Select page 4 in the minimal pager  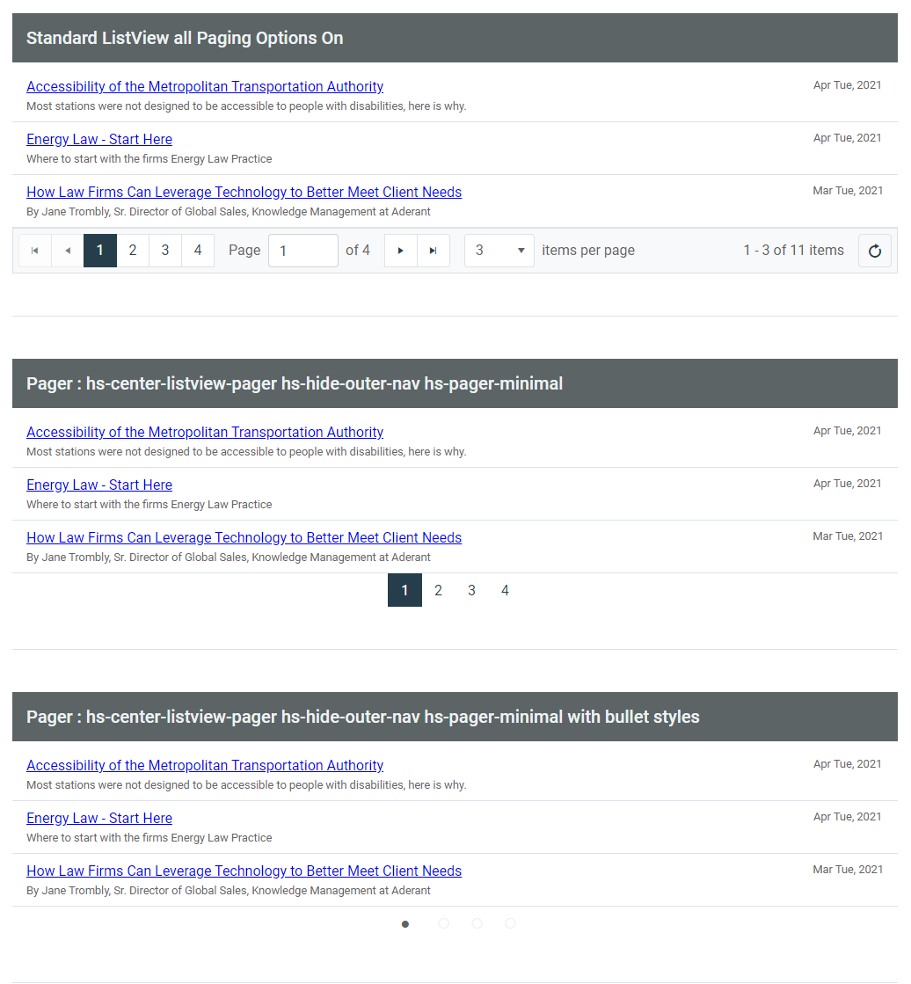pyautogui.click(x=505, y=590)
